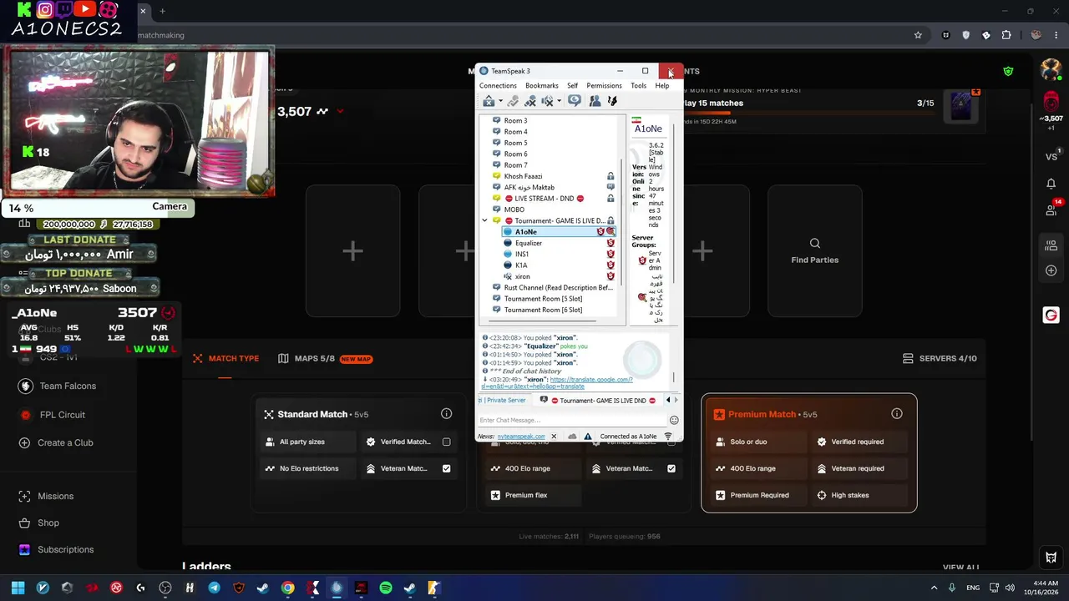Screen dimensions: 1069x601
Task: Toggle the Verified Match checkbox in Standard Match
Action: pyautogui.click(x=446, y=442)
